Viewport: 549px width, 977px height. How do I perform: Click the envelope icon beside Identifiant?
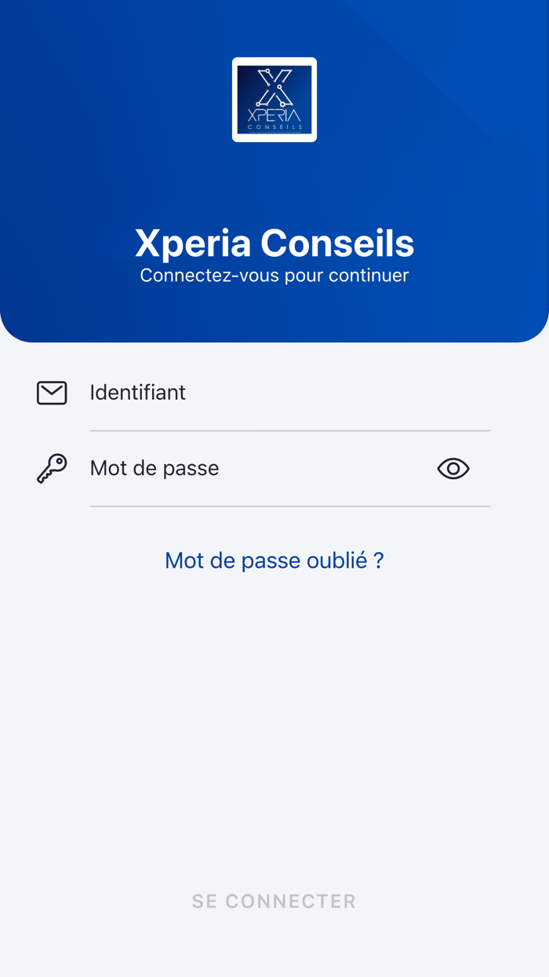[x=51, y=393]
